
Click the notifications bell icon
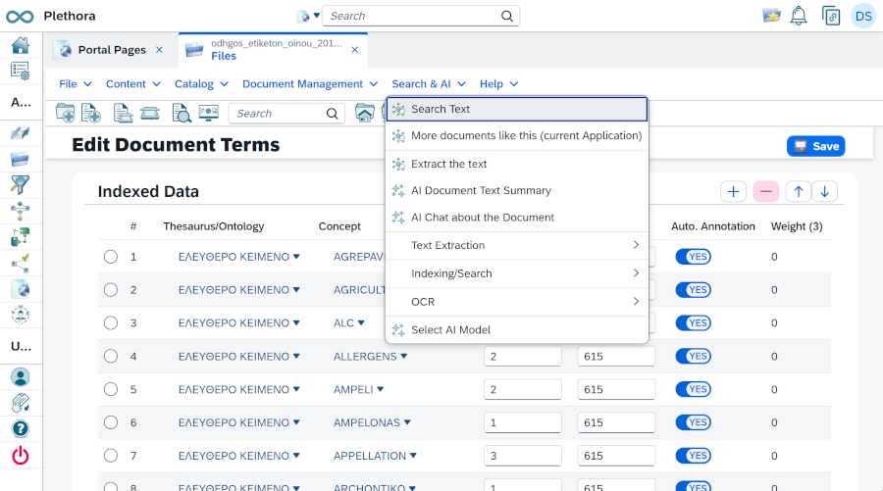pyautogui.click(x=799, y=16)
